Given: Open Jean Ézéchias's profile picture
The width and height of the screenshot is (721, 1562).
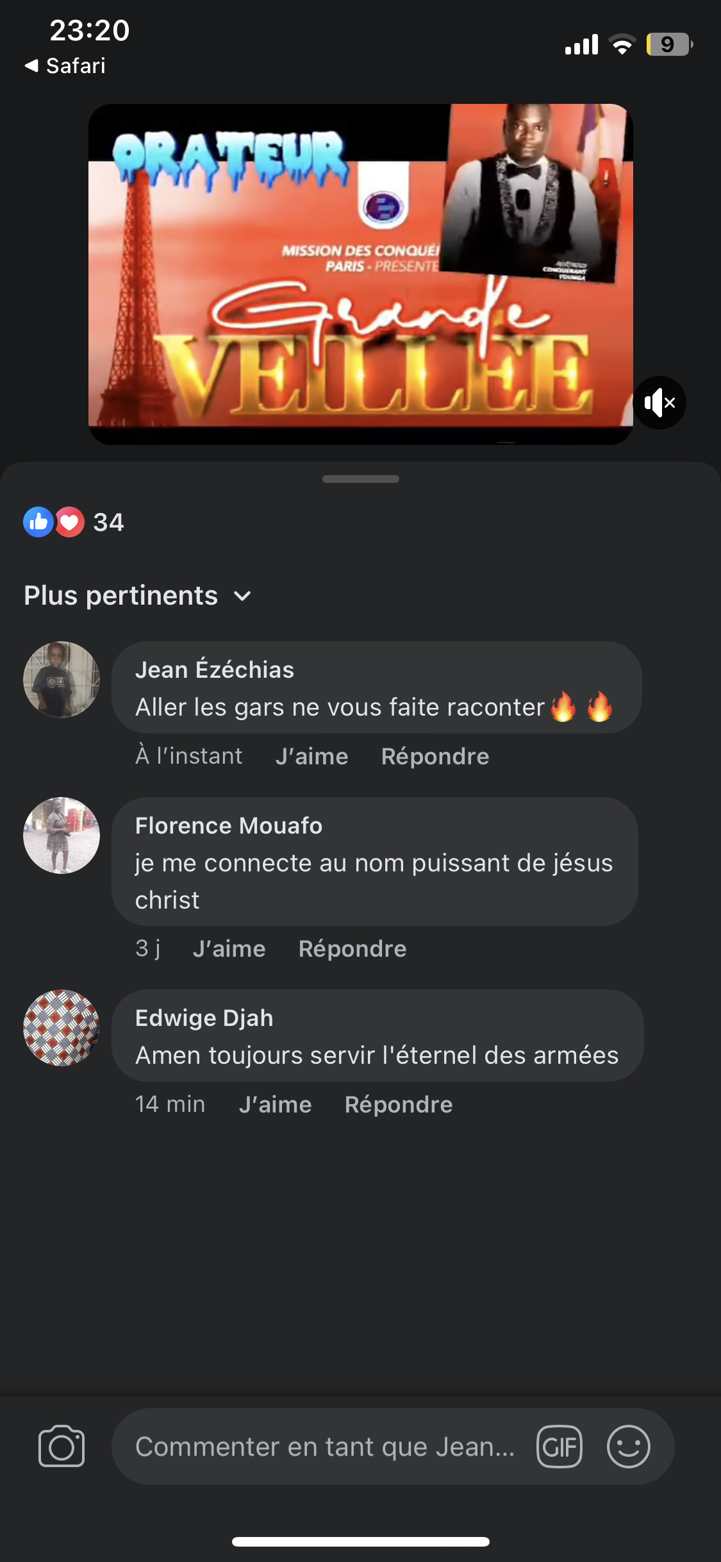Looking at the screenshot, I should 62,680.
